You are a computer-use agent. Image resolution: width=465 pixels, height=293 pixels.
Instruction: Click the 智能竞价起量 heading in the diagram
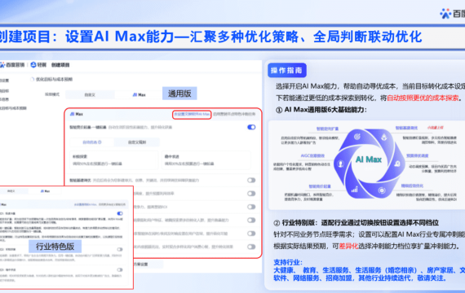point(320,186)
